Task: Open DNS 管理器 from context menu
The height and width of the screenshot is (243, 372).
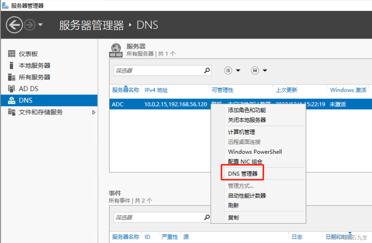Action: [243, 173]
